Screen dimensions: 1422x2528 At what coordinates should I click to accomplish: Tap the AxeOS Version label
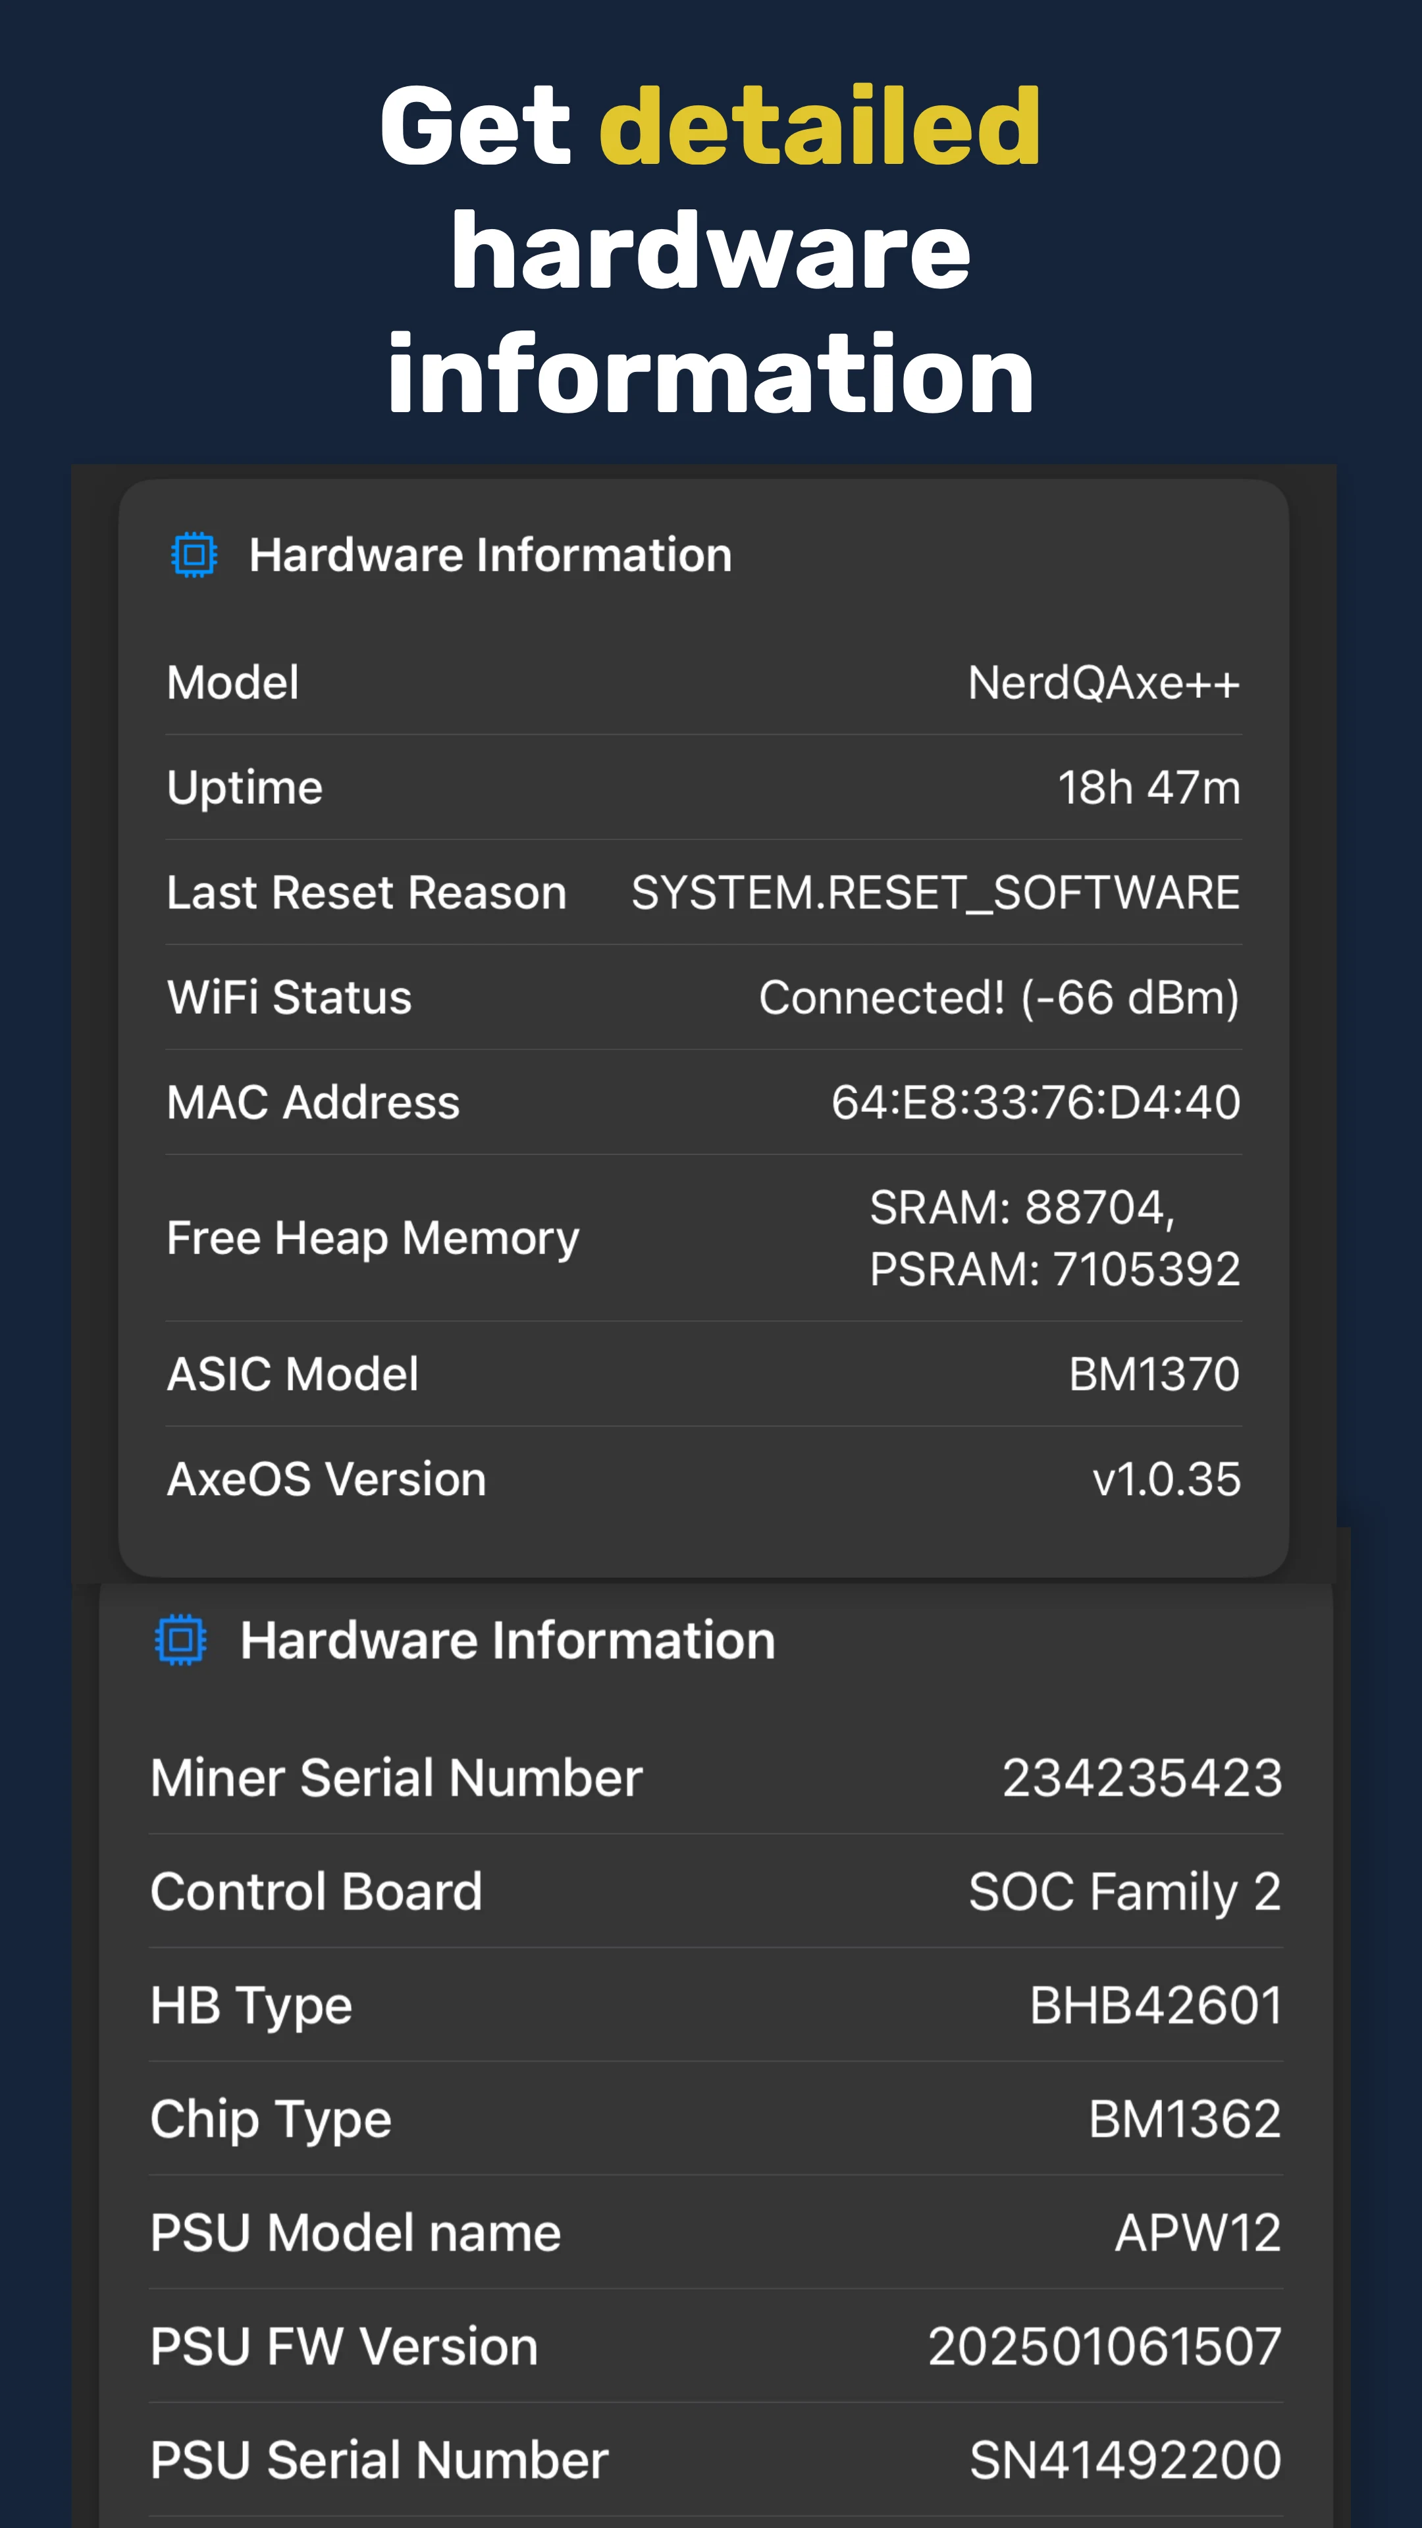327,1479
